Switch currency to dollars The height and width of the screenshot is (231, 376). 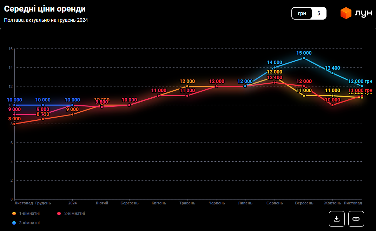pos(319,13)
